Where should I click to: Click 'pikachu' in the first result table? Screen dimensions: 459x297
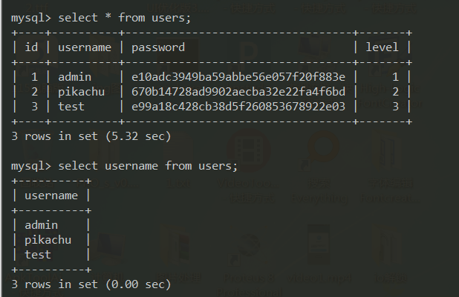pos(81,91)
